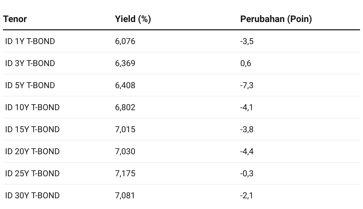Click the 6,076 yield value

pos(125,41)
